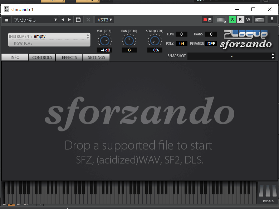Viewport: 279px width, 209px height.
Task: Switch to the CONTROLS tab
Action: click(42, 58)
